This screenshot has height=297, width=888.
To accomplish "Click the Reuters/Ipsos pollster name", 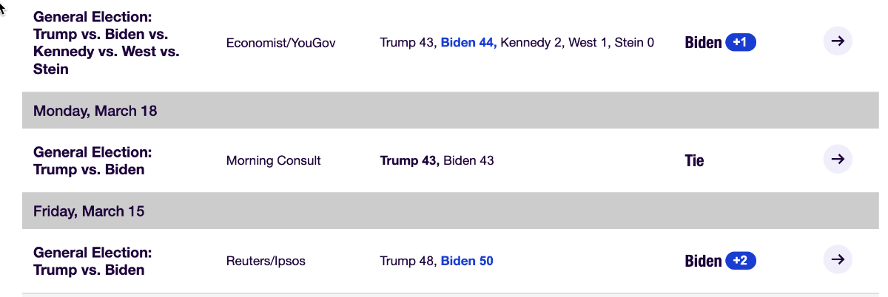I will tap(266, 261).
